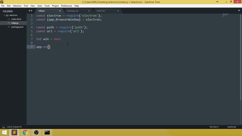Click the package.json file type icon
The height and width of the screenshot is (136, 242).
tap(9, 27)
